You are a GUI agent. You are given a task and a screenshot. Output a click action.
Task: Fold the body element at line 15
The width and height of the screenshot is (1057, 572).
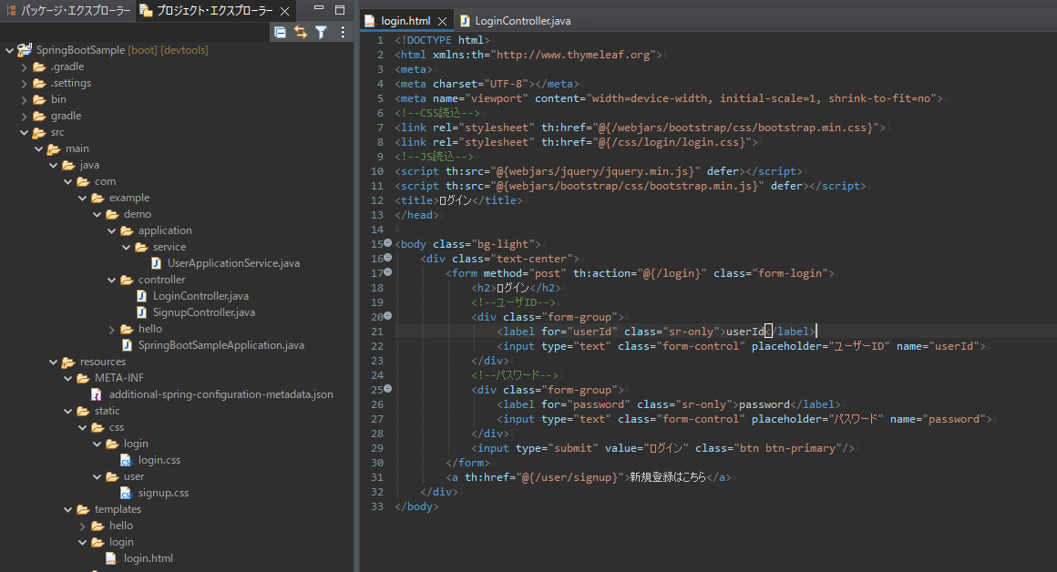pos(387,244)
